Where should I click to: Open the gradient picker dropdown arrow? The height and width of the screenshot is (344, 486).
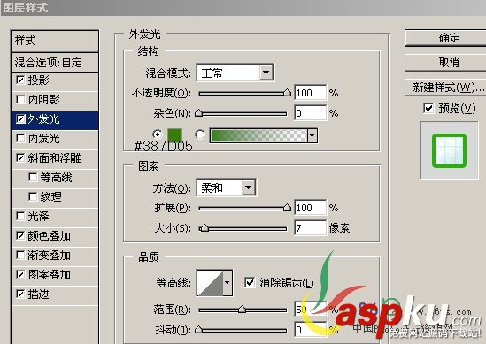312,135
